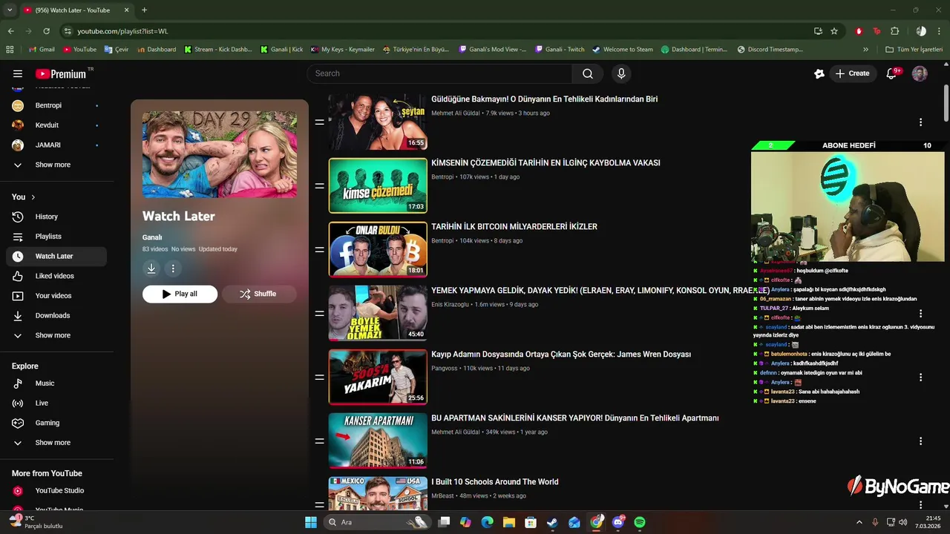
Task: Shuffle the Watch Later playlist
Action: 259,294
